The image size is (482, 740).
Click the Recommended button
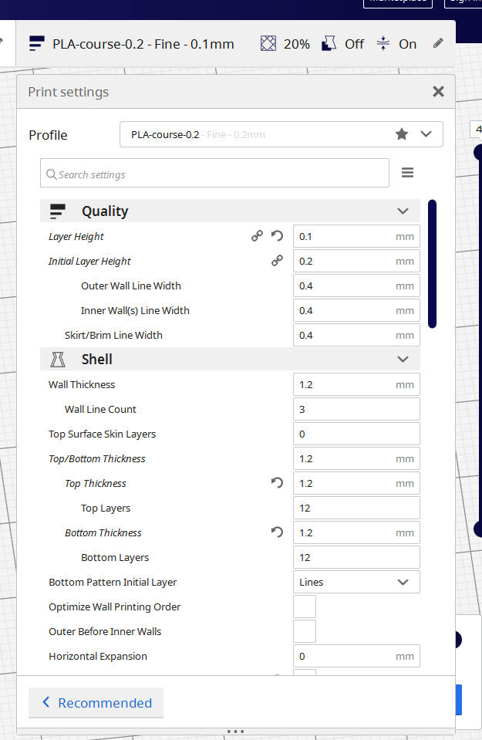click(x=96, y=702)
